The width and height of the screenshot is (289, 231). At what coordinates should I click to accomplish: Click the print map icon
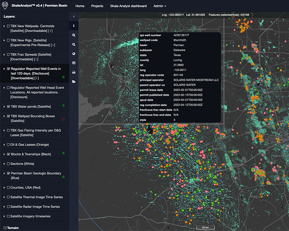point(74,72)
